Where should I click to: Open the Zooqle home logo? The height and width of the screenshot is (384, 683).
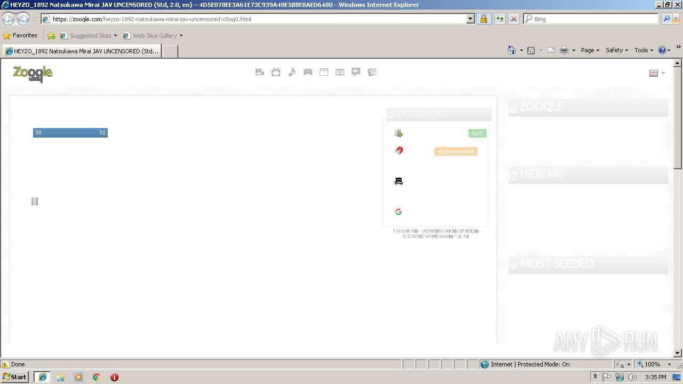pyautogui.click(x=33, y=74)
